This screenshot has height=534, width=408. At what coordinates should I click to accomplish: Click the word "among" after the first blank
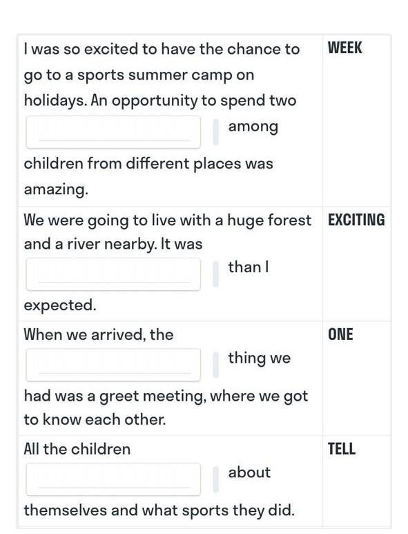click(x=253, y=127)
